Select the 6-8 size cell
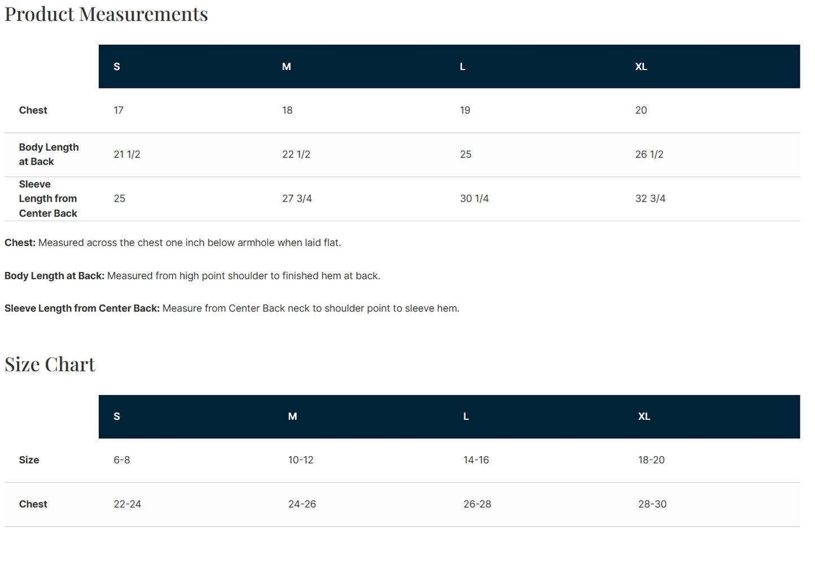 [x=122, y=460]
